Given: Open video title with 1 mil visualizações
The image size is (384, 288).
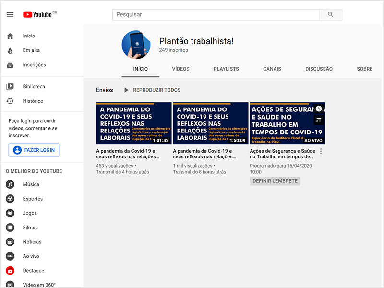Looking at the screenshot, I should click(x=204, y=154).
